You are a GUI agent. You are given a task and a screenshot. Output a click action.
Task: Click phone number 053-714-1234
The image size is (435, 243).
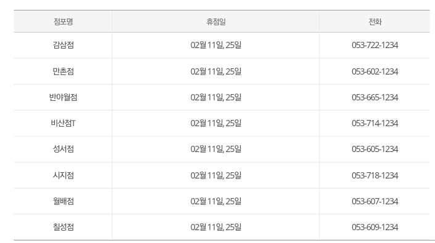[375, 123]
